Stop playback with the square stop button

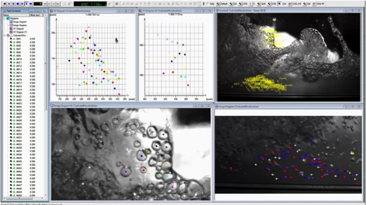click(18, 4)
